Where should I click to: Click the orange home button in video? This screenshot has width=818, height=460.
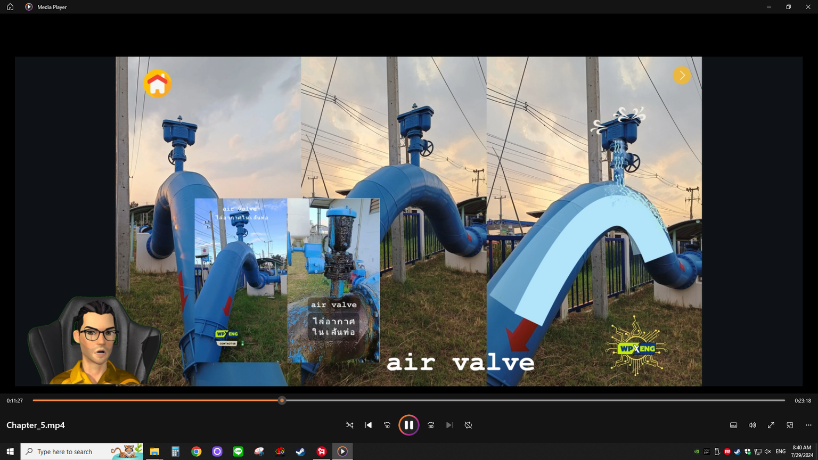click(157, 84)
